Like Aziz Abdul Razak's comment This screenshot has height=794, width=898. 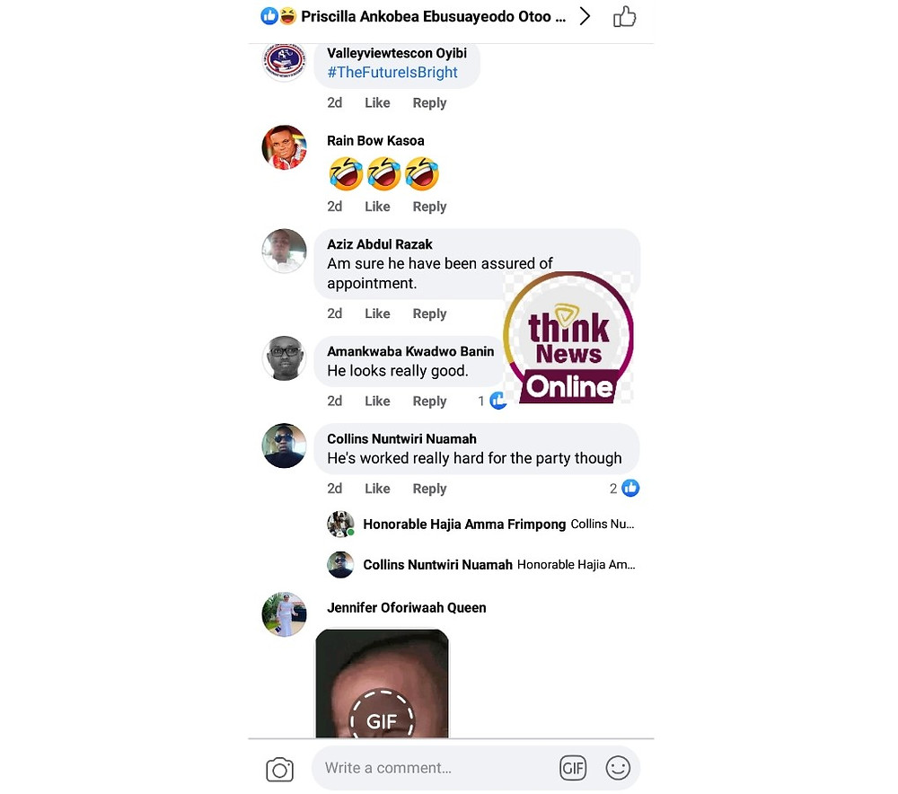click(x=377, y=314)
